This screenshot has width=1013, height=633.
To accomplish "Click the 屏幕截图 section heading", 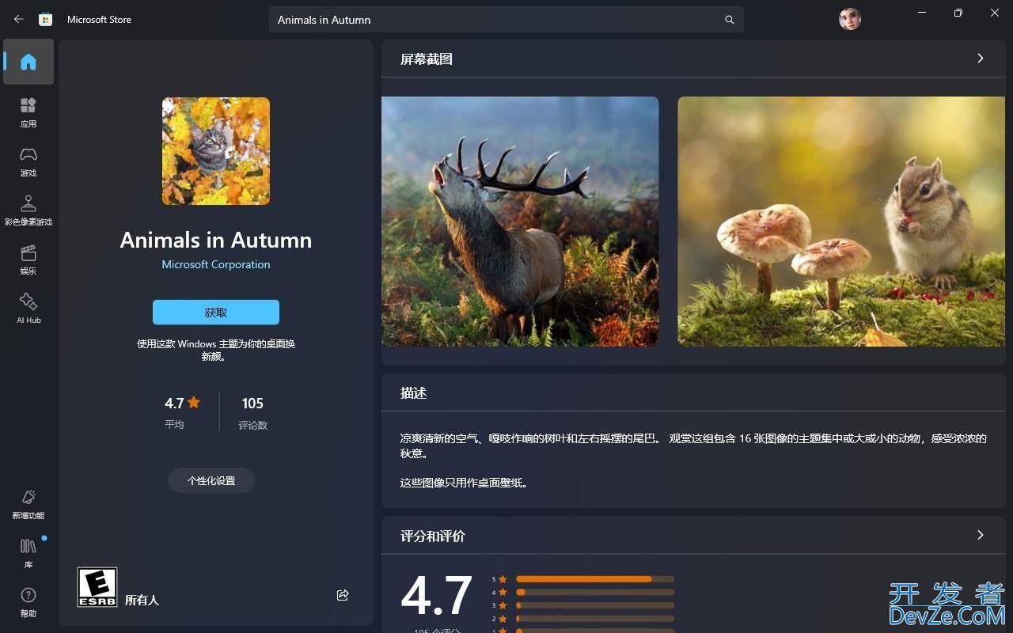I will coord(427,59).
